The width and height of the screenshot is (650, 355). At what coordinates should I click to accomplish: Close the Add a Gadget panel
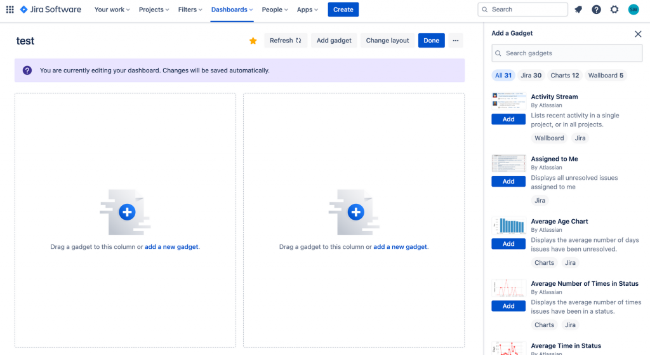point(638,34)
